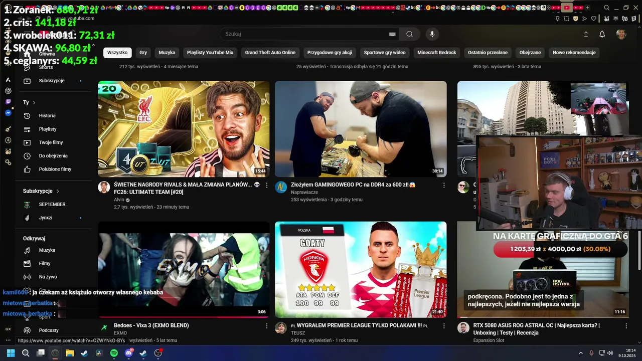The height and width of the screenshot is (361, 642).
Task: Show hidden system tray icons chevron
Action: click(x=581, y=353)
